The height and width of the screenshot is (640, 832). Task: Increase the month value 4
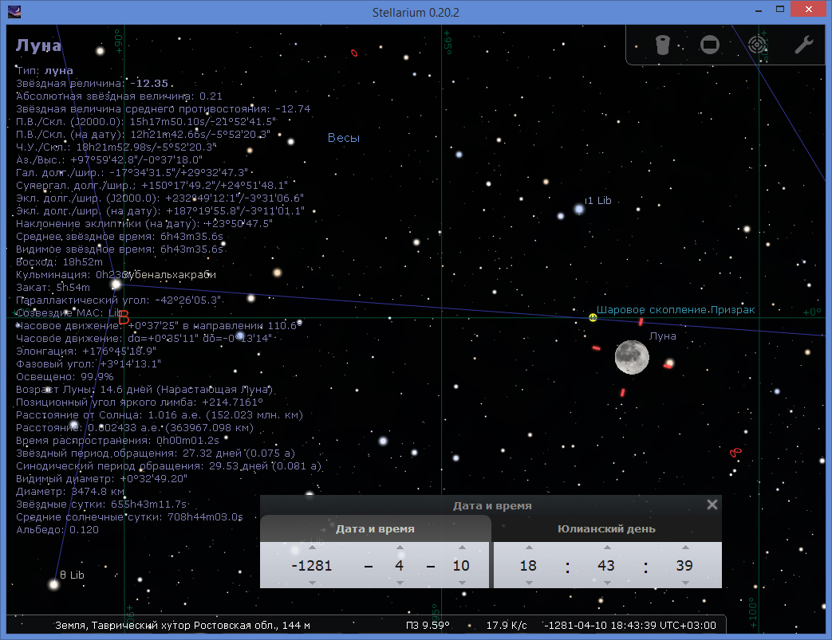(x=400, y=548)
